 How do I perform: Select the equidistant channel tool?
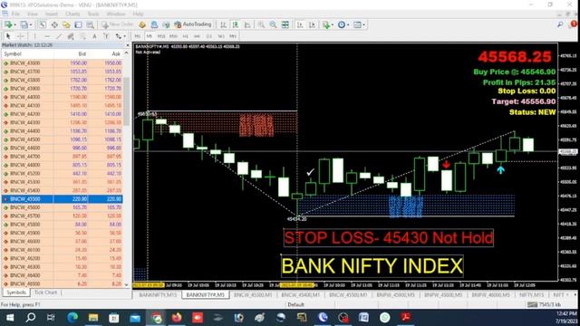pos(71,36)
